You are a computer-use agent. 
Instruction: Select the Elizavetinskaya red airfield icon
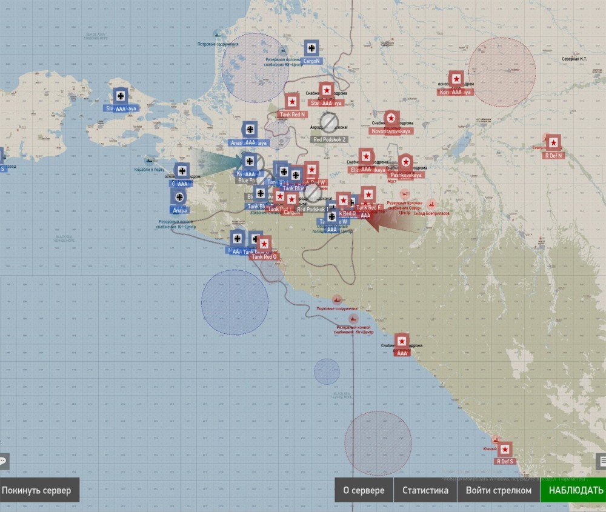tap(366, 156)
